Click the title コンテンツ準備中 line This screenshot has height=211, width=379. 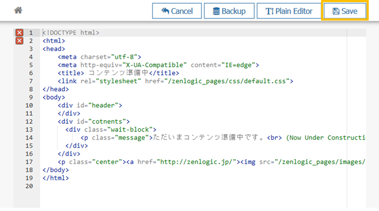tap(119, 73)
